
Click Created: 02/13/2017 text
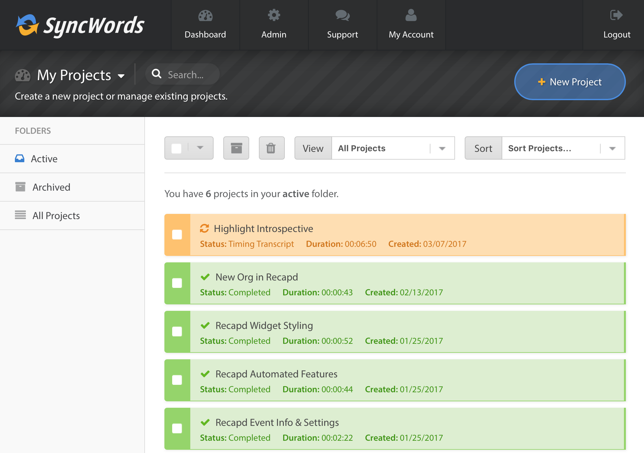404,292
